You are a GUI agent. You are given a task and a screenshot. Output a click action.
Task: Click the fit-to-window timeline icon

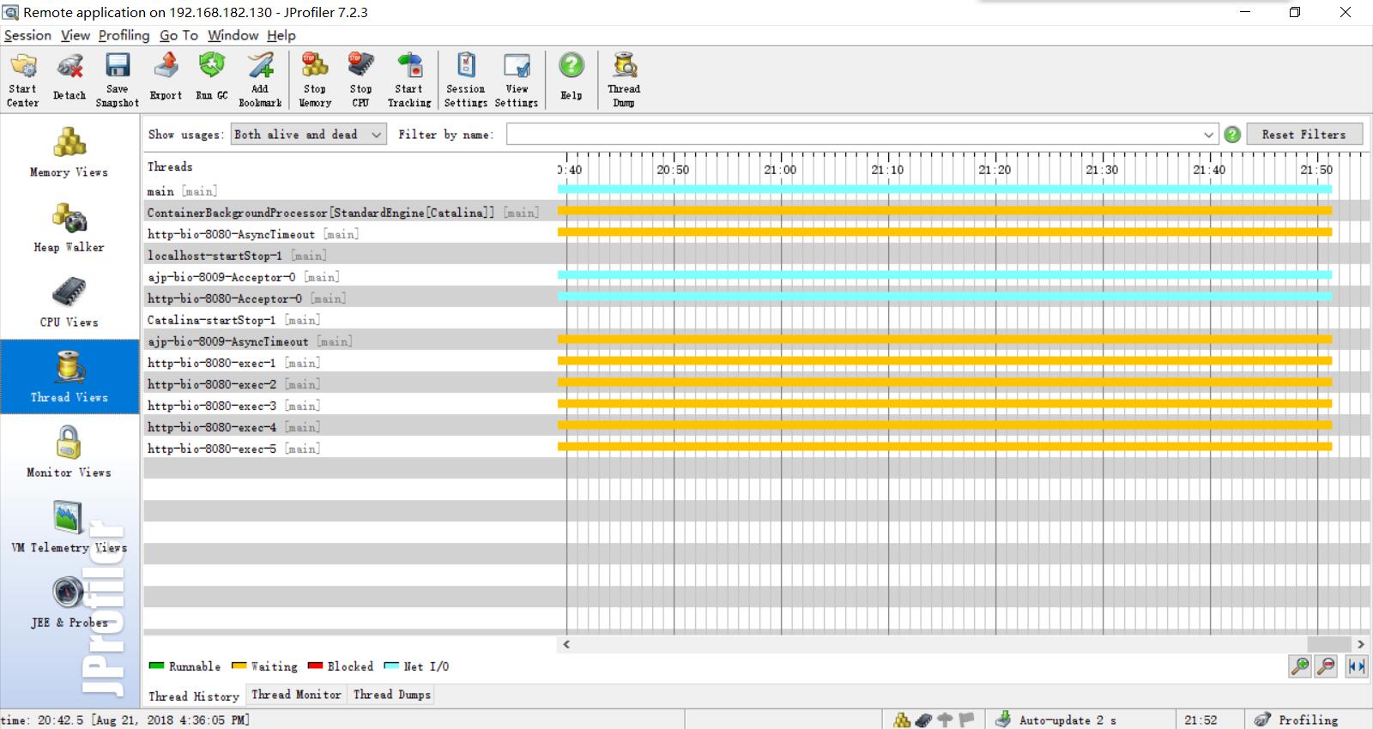(1357, 666)
